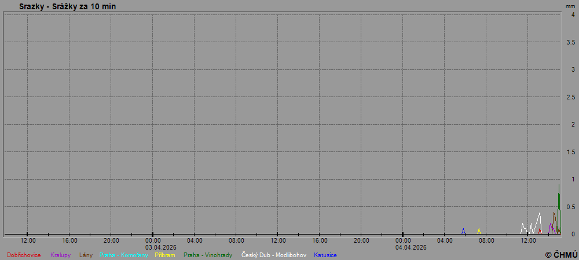Select the blue Katusice legend label

pyautogui.click(x=325, y=255)
